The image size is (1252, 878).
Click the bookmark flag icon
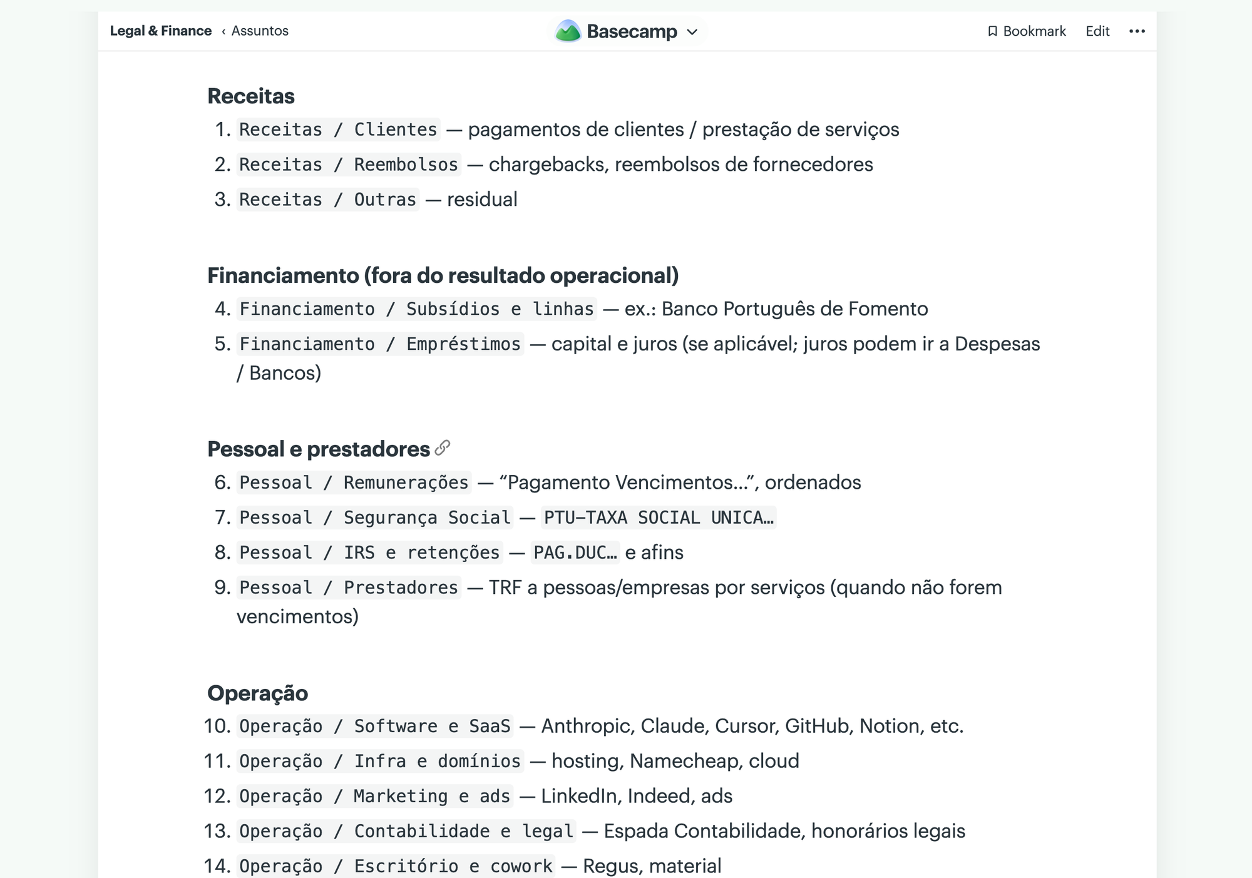(x=992, y=31)
